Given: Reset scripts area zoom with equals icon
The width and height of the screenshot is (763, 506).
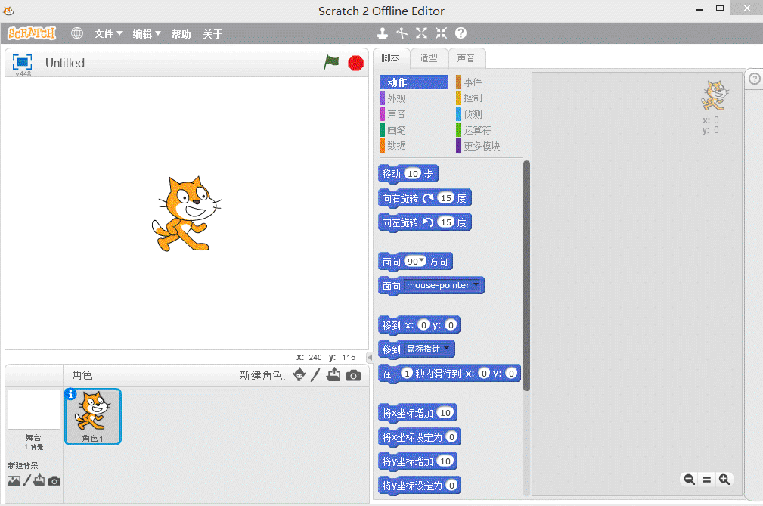Looking at the screenshot, I should point(706,480).
